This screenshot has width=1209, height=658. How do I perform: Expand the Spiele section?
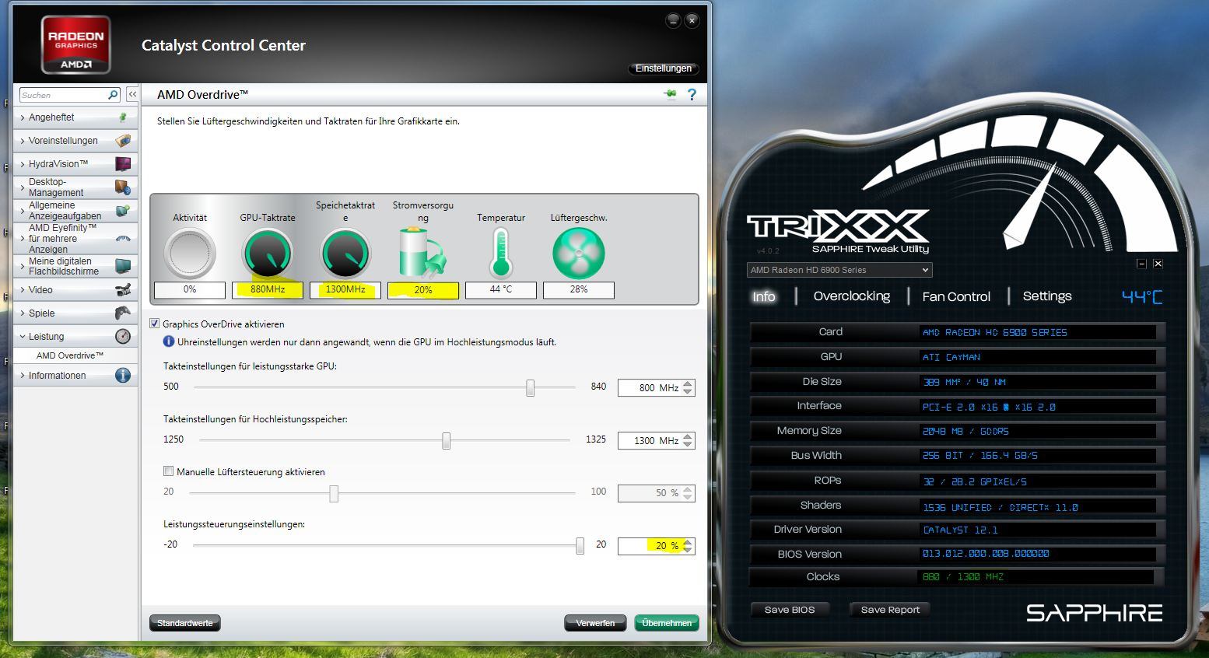pyautogui.click(x=23, y=313)
